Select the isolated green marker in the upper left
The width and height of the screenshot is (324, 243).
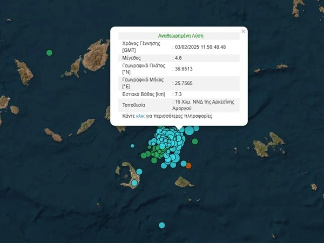50,53
